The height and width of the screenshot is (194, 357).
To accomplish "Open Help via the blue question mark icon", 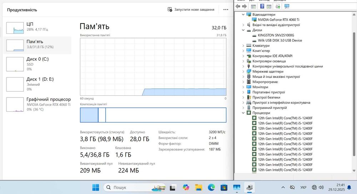I will pyautogui.click(x=262, y=6).
